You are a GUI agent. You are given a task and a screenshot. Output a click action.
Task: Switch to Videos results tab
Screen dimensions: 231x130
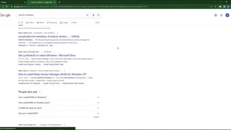click(30, 22)
